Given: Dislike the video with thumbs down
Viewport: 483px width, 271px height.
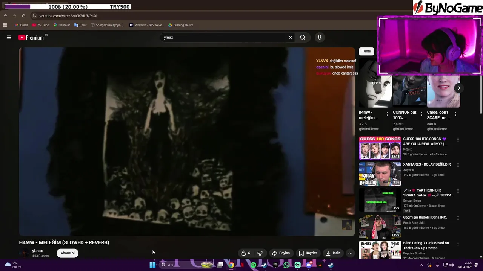Looking at the screenshot, I should [x=260, y=253].
